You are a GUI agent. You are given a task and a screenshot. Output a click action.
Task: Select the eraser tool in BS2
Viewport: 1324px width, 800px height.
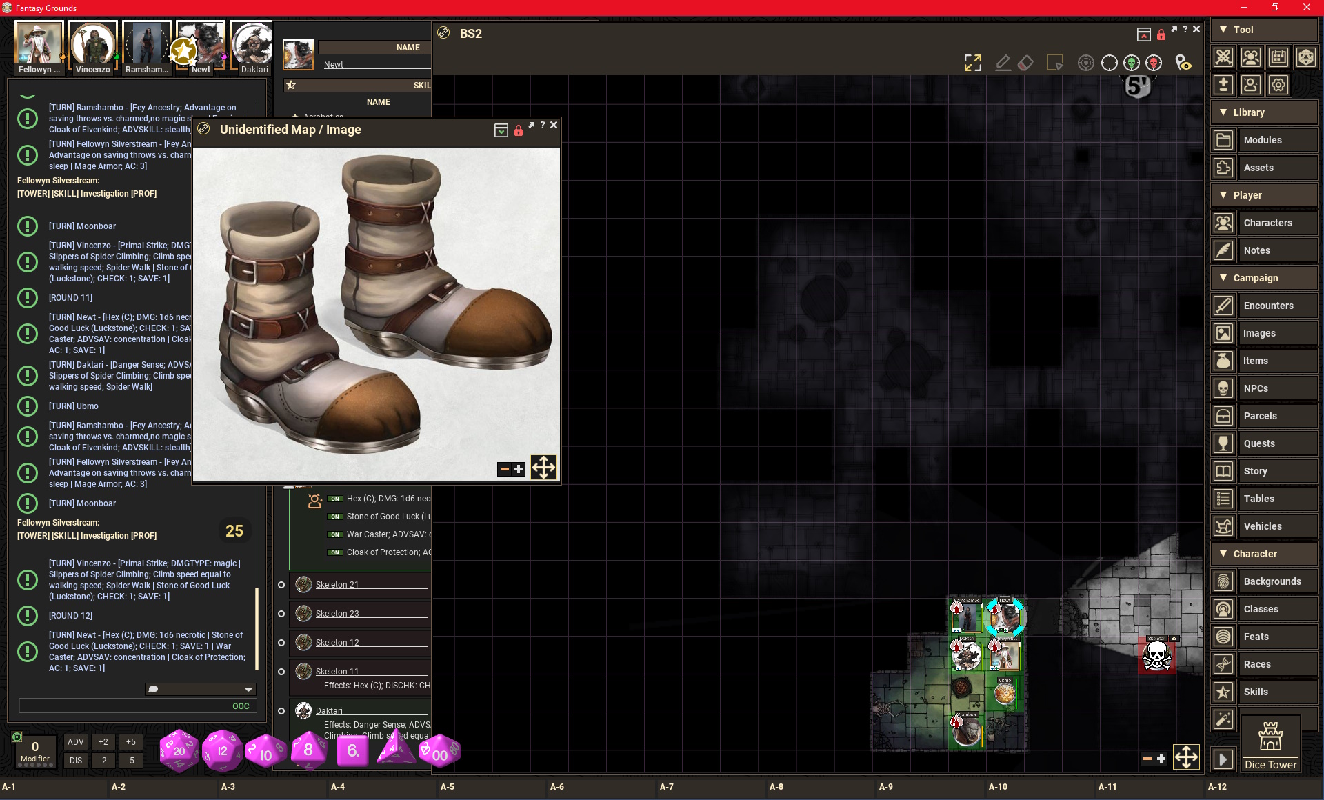1025,63
